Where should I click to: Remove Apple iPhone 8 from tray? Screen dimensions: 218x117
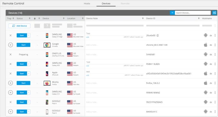(x=10, y=74)
